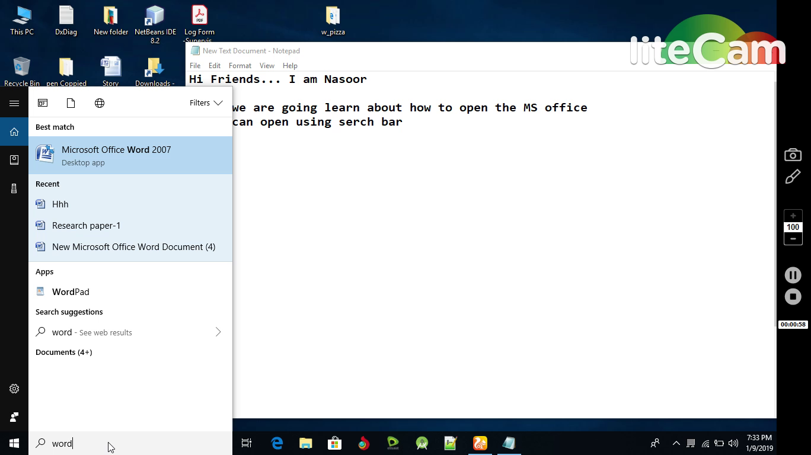
Task: Open Microsoft Office Word 2007 from Best match
Action: click(x=116, y=155)
